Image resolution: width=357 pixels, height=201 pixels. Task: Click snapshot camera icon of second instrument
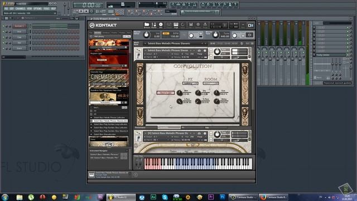tap(199, 133)
